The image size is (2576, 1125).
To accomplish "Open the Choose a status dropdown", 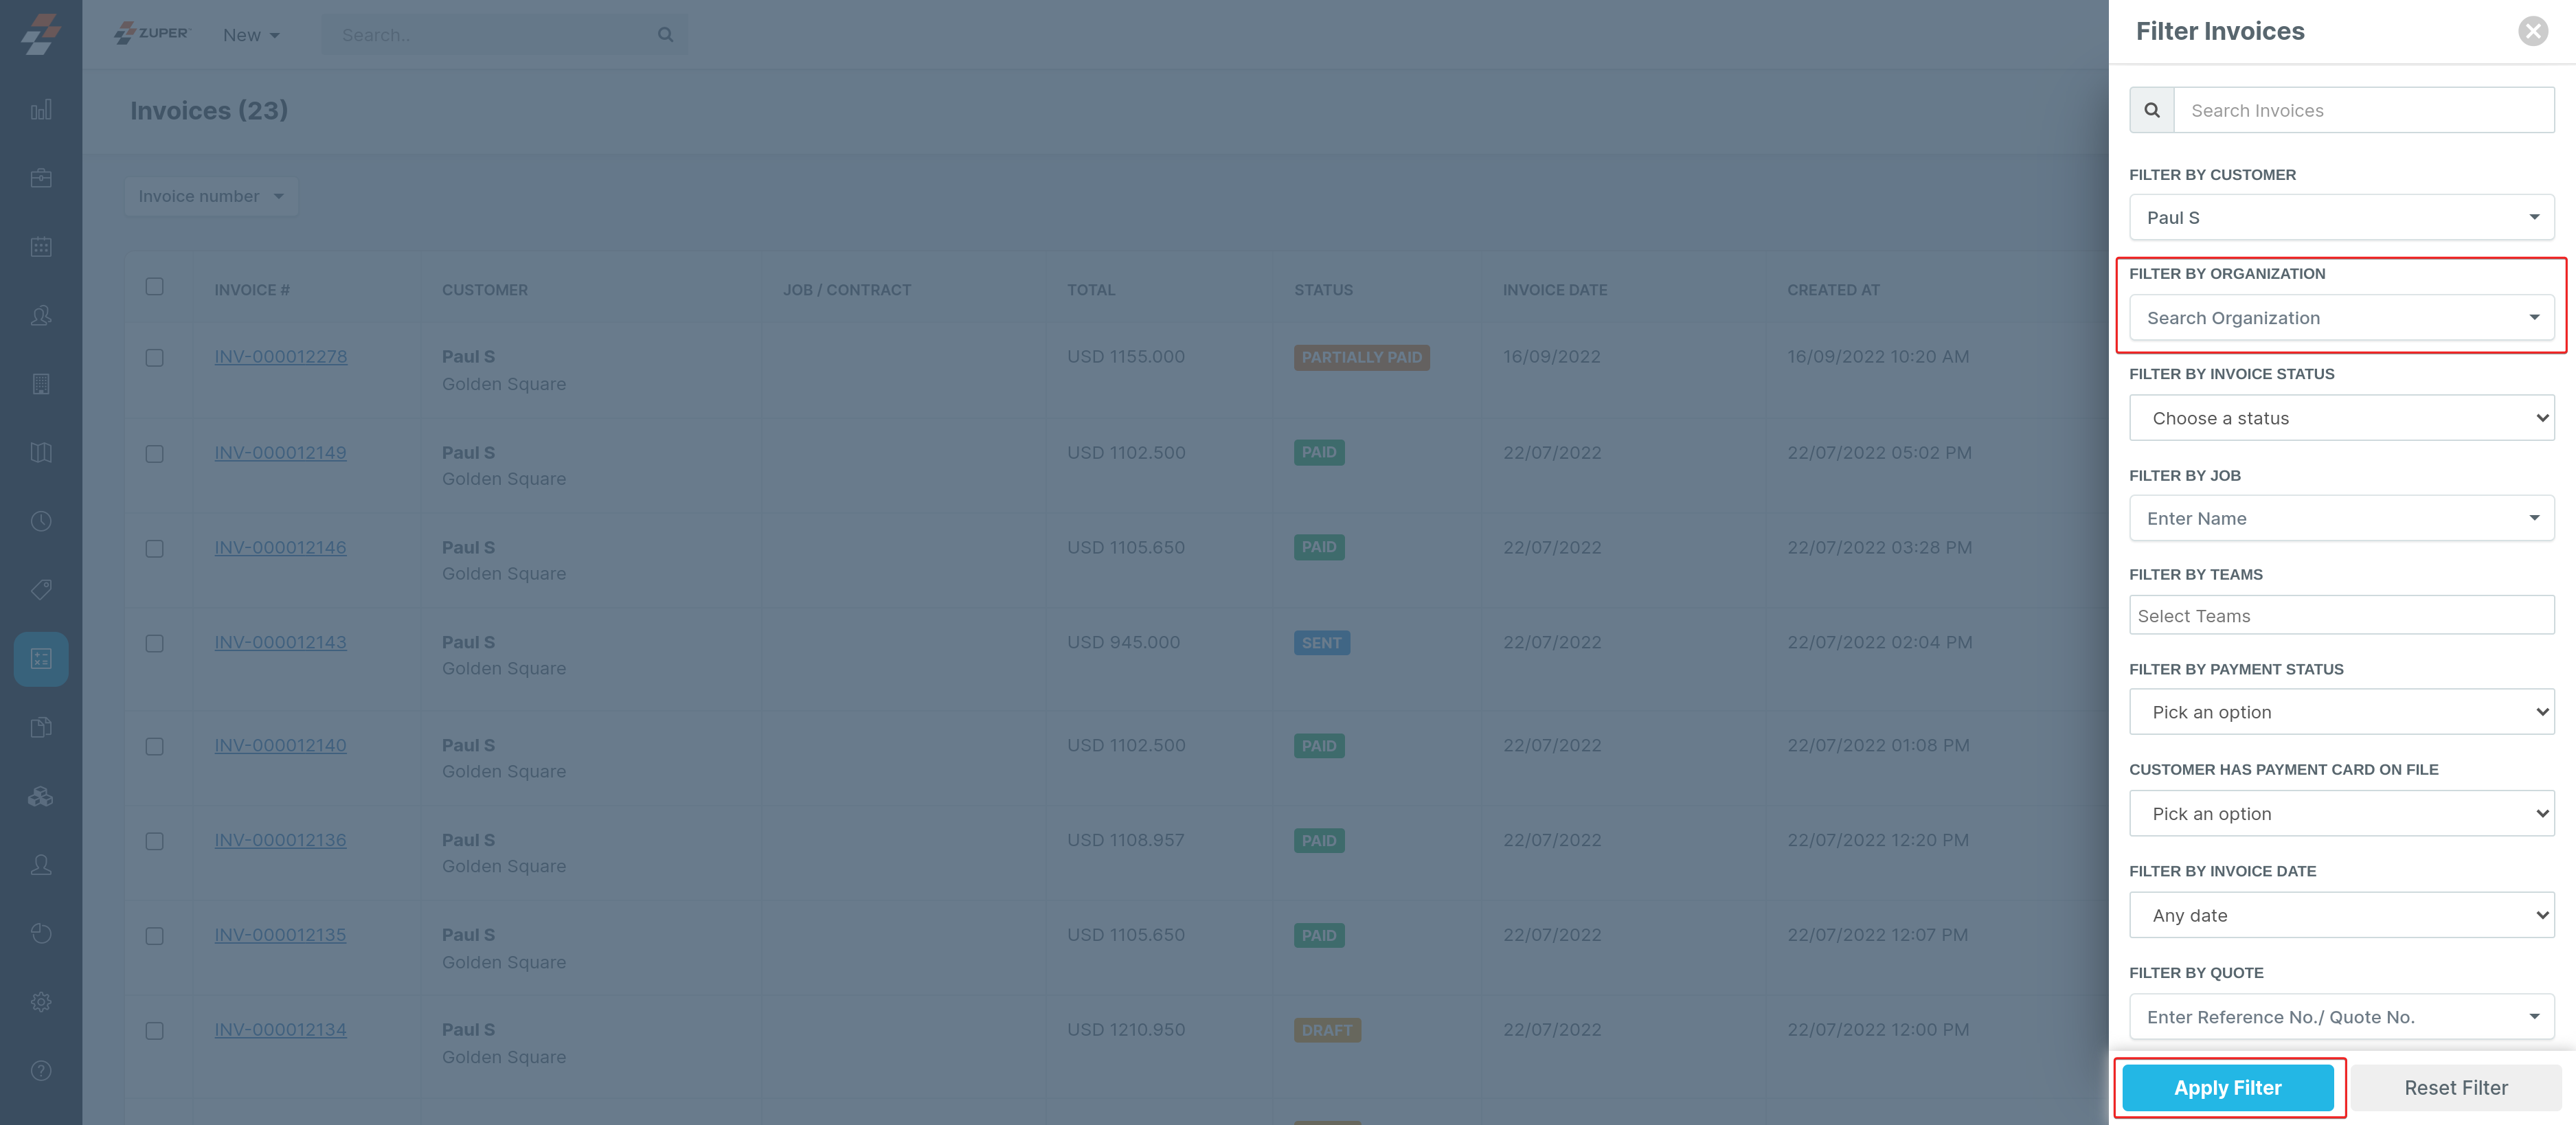I will click(x=2340, y=418).
